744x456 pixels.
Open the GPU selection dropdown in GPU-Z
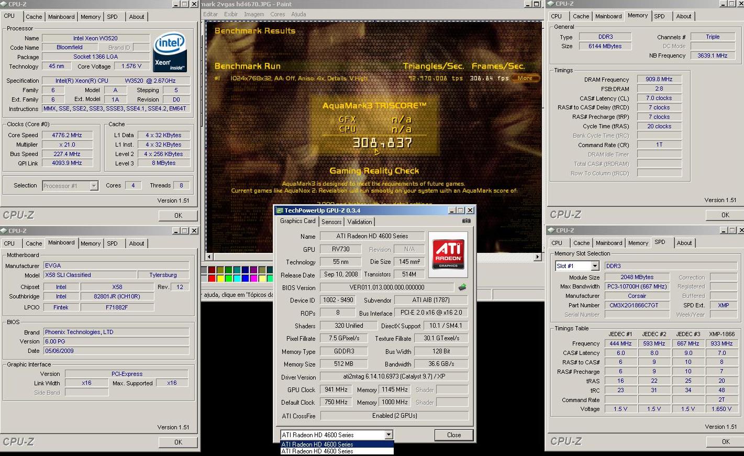pos(388,435)
